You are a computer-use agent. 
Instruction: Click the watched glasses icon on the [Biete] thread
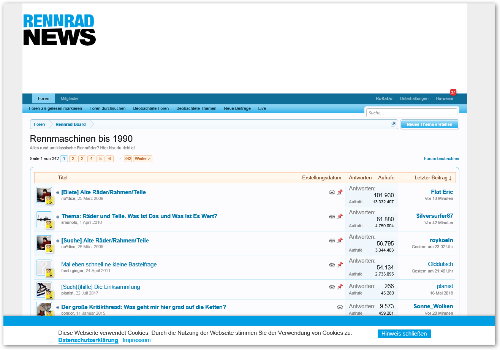(x=332, y=192)
